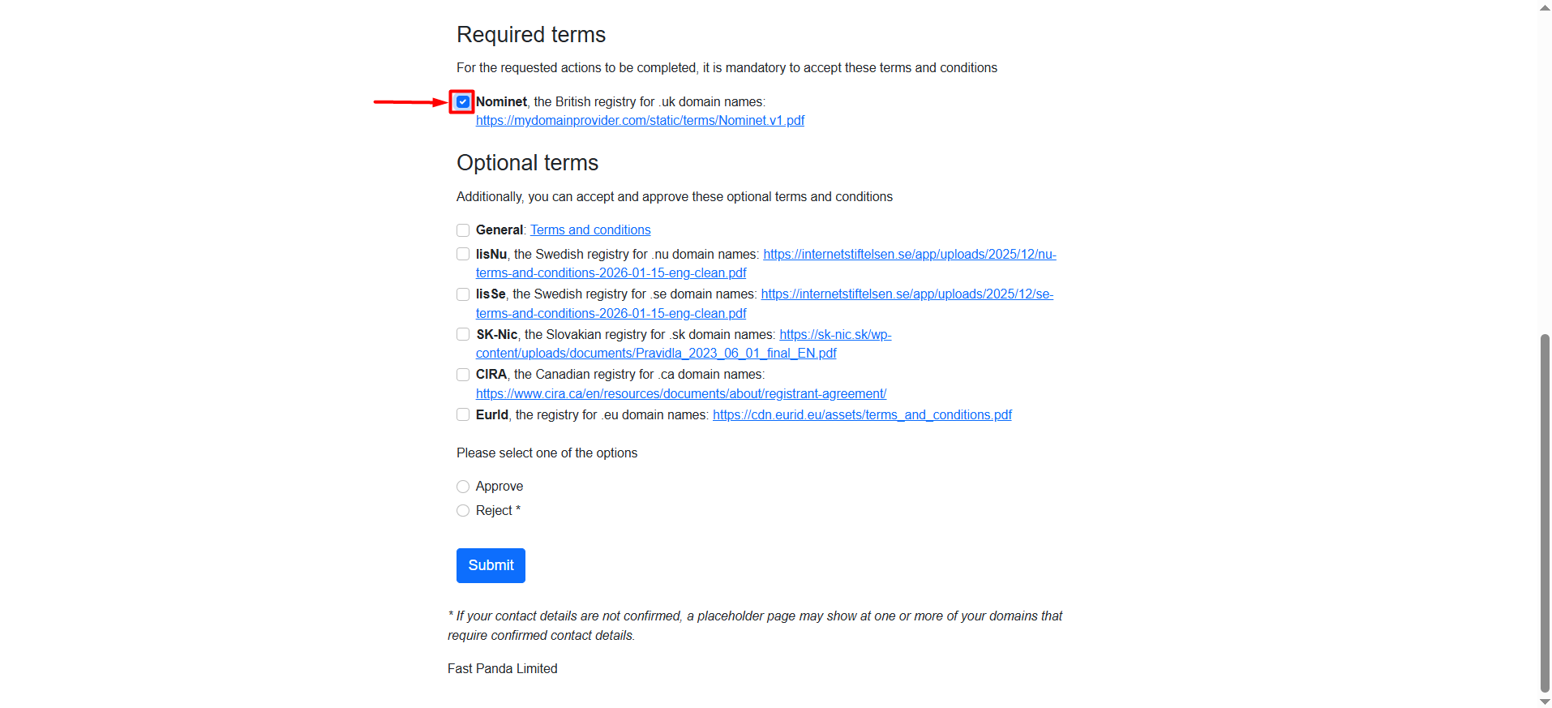This screenshot has height=708, width=1552.
Task: Choose the Approve radio option
Action: pyautogui.click(x=463, y=487)
